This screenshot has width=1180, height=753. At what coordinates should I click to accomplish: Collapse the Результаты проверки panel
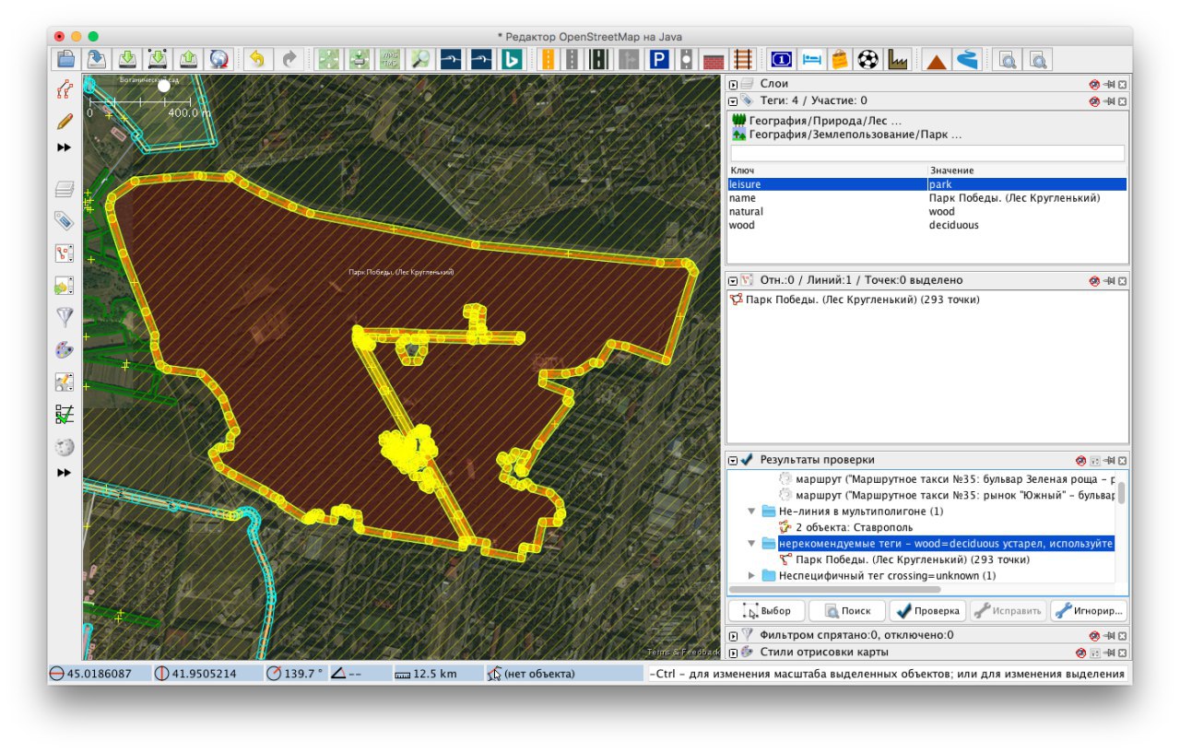pyautogui.click(x=733, y=460)
